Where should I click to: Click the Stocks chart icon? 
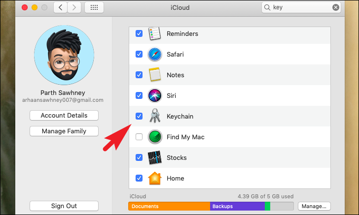[155, 157]
